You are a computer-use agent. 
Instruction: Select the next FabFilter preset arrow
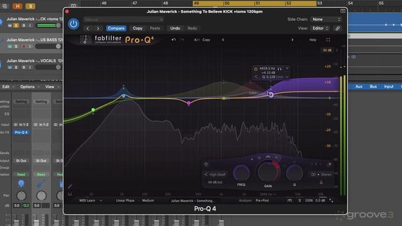point(292,40)
